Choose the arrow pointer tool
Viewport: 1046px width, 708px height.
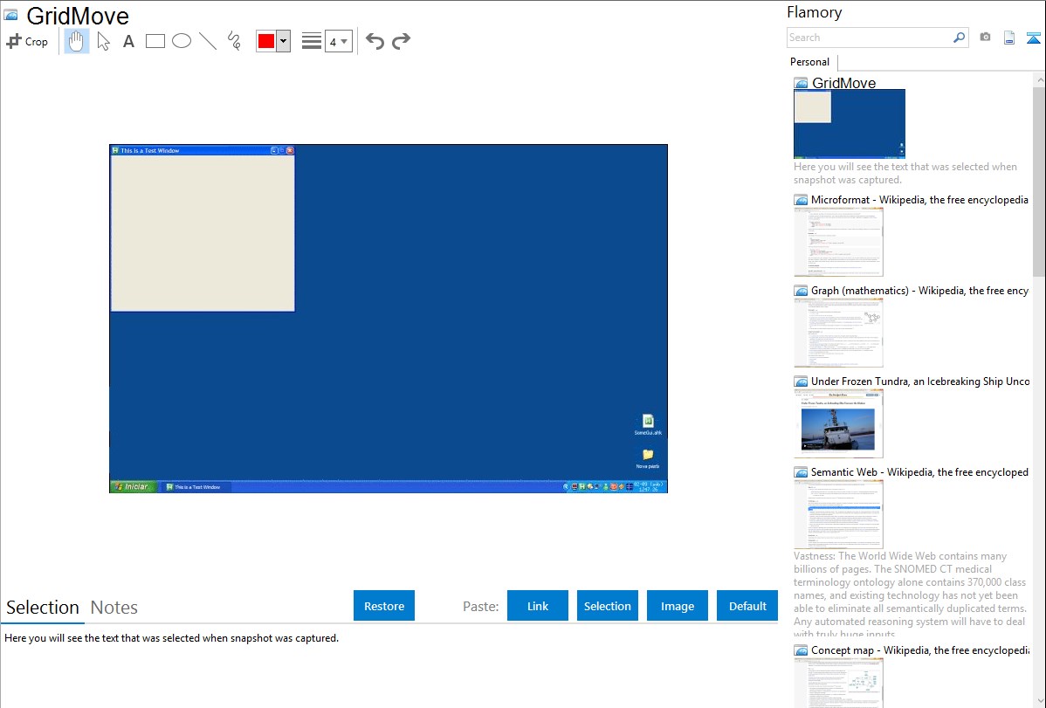pyautogui.click(x=103, y=41)
